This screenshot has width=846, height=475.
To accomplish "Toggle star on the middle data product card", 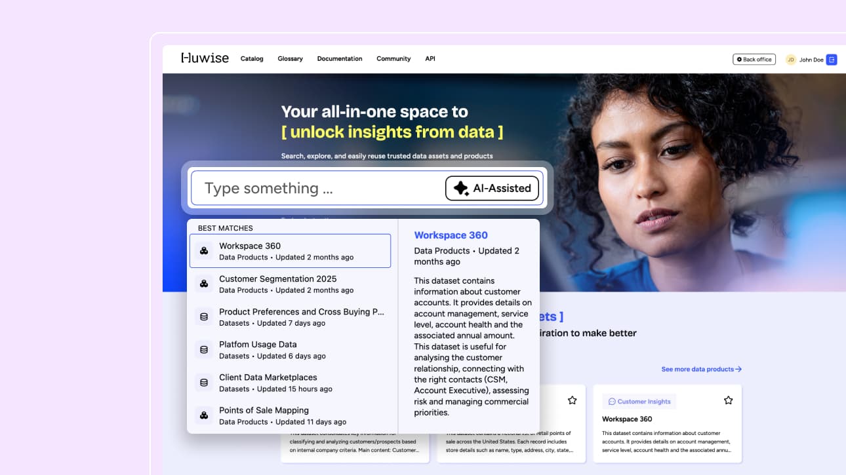I will 572,400.
